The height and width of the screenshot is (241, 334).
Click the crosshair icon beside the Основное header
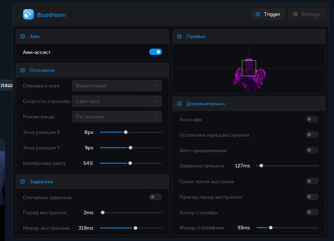click(x=23, y=70)
